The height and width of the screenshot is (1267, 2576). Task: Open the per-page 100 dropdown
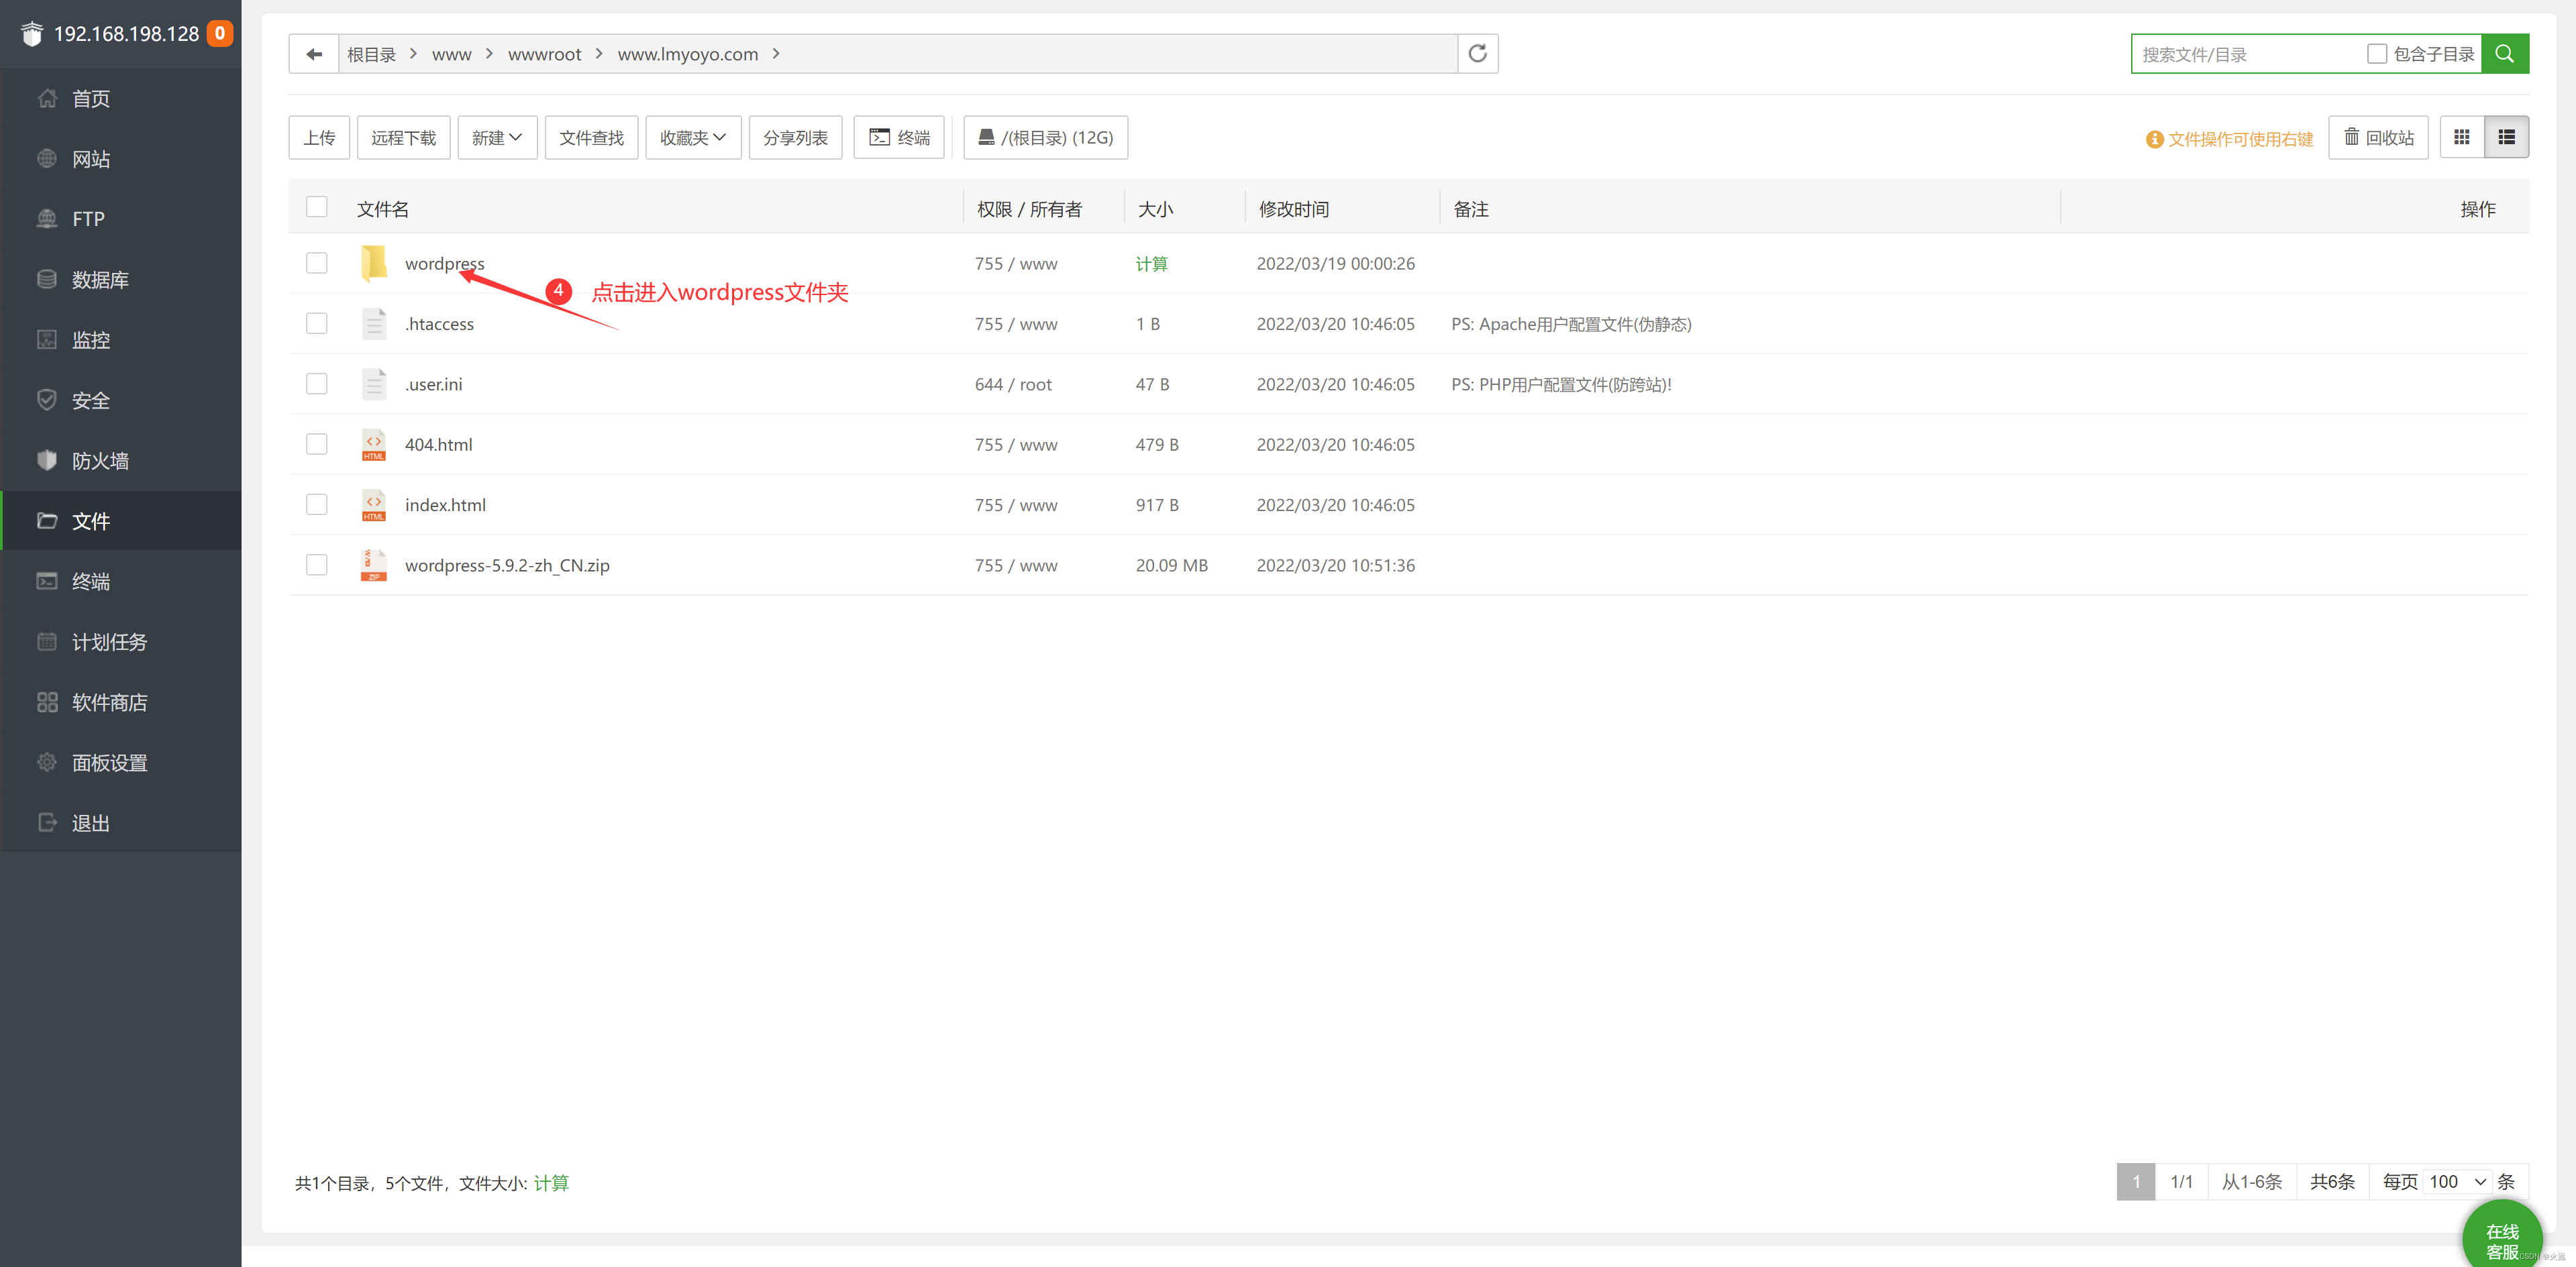2458,1182
